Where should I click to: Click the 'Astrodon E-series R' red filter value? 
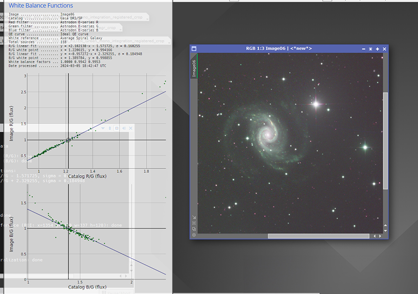tap(79, 22)
